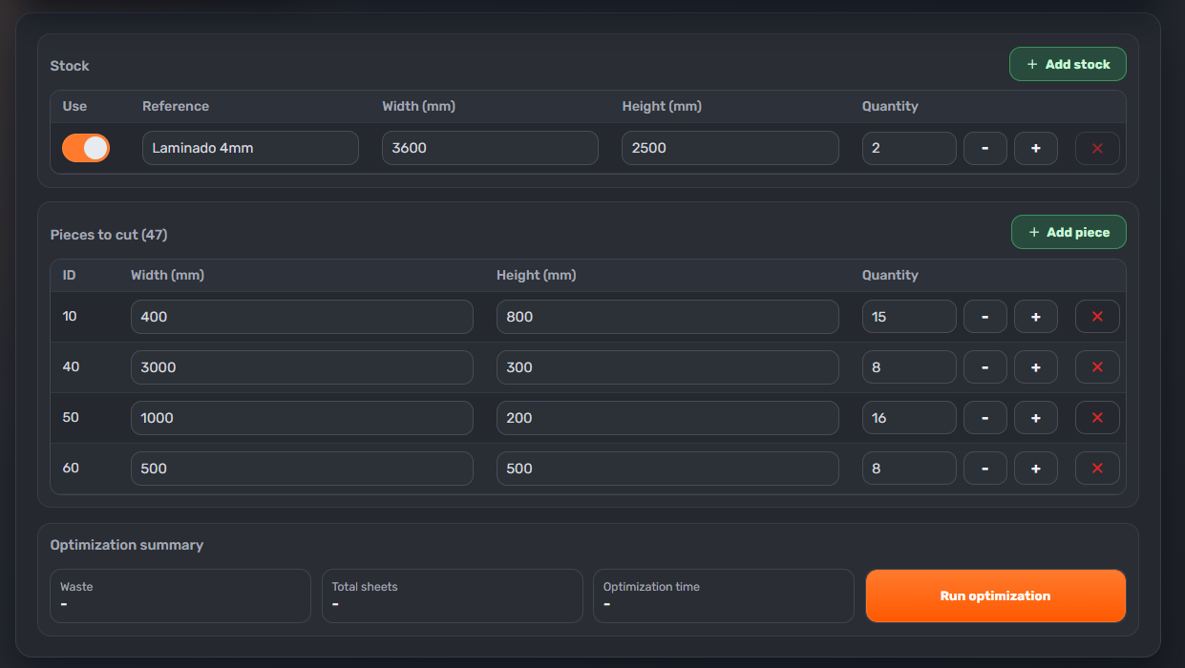
Task: Decrease stock quantity using the minus icon
Action: tap(984, 148)
